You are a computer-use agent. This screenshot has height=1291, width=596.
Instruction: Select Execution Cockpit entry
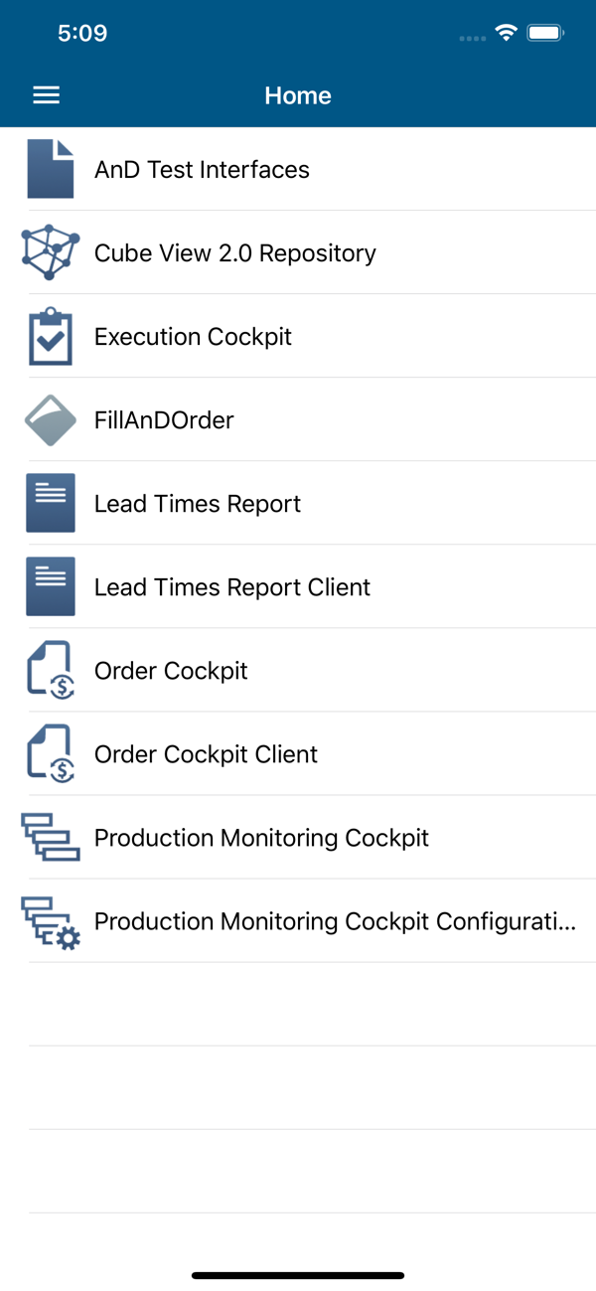click(x=298, y=336)
